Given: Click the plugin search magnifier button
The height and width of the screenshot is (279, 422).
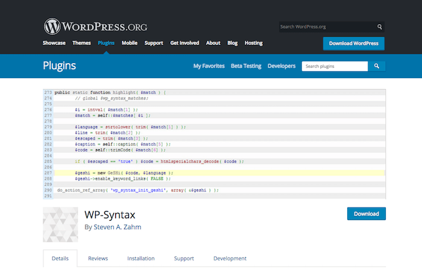Looking at the screenshot, I should click(x=377, y=66).
